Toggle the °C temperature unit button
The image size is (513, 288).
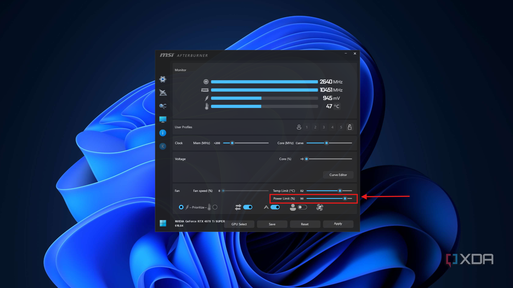coord(337,106)
